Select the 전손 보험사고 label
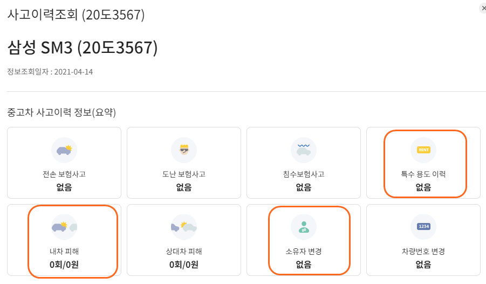The height and width of the screenshot is (284, 486). [64, 174]
